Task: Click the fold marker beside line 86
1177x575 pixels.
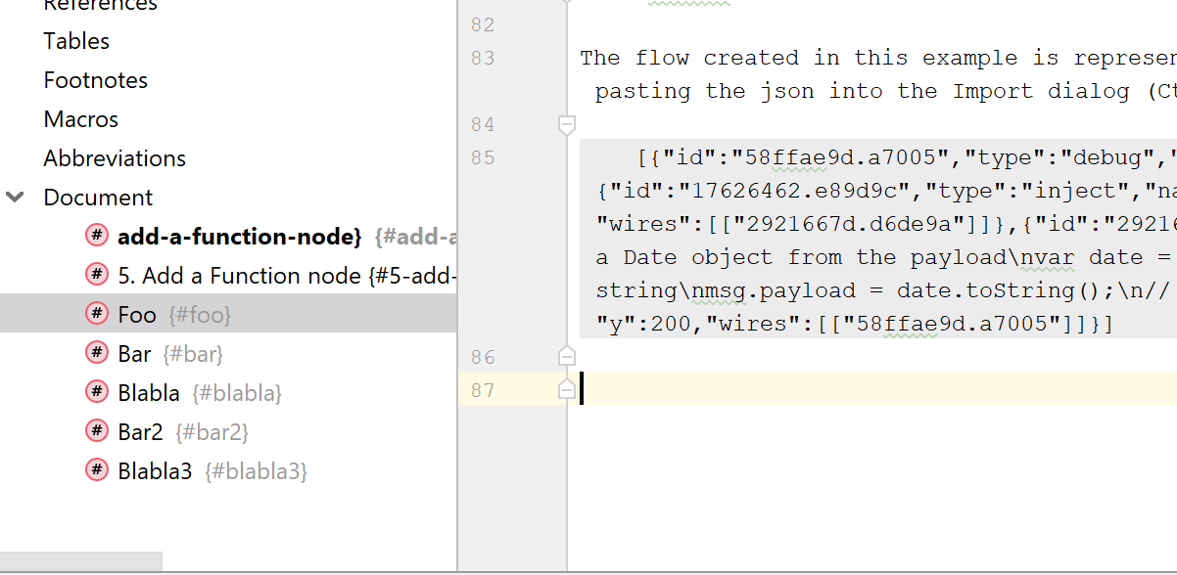Action: [x=566, y=356]
